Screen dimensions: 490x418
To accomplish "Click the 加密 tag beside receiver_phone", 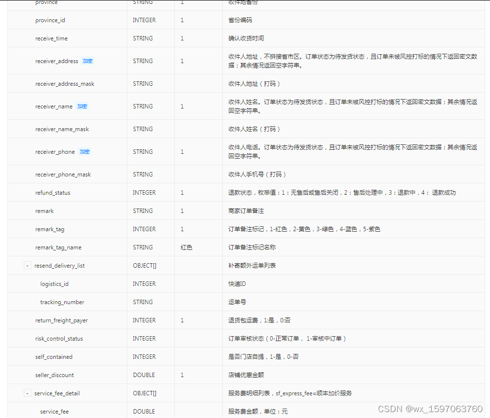I will click(x=85, y=152).
